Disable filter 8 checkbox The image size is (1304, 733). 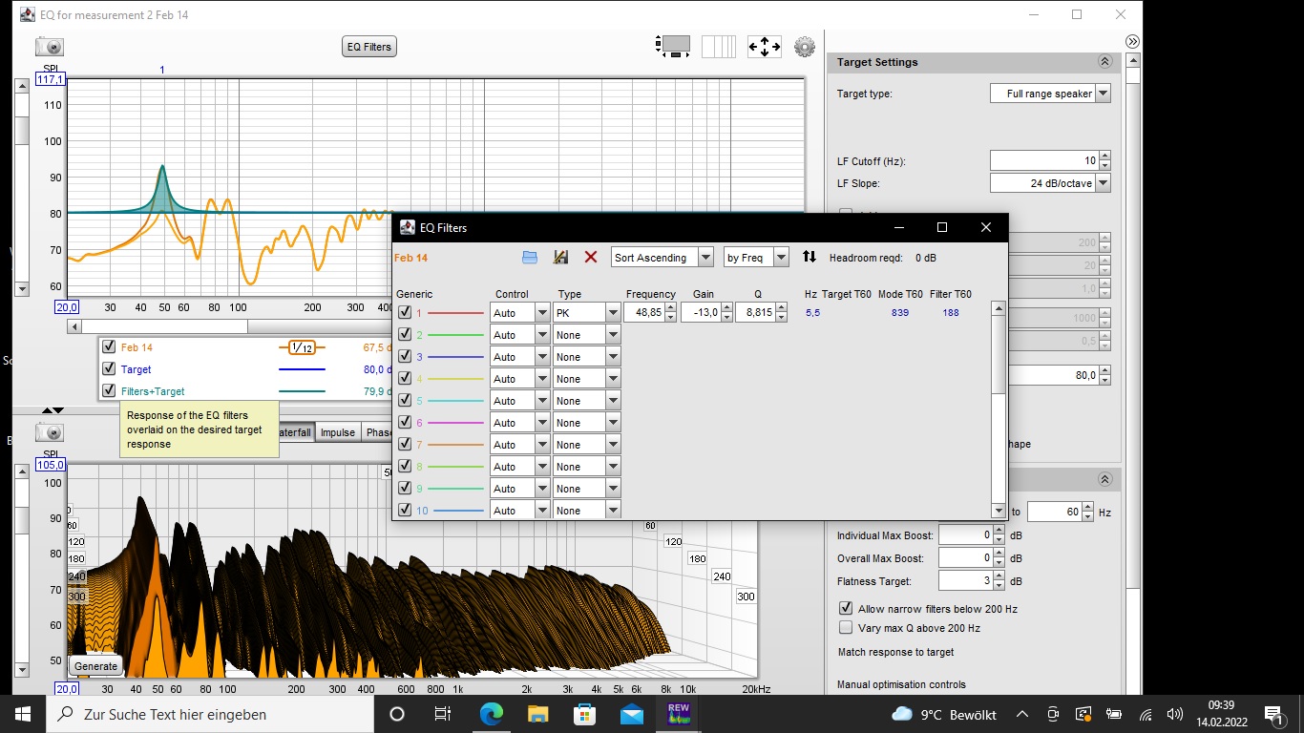coord(405,466)
